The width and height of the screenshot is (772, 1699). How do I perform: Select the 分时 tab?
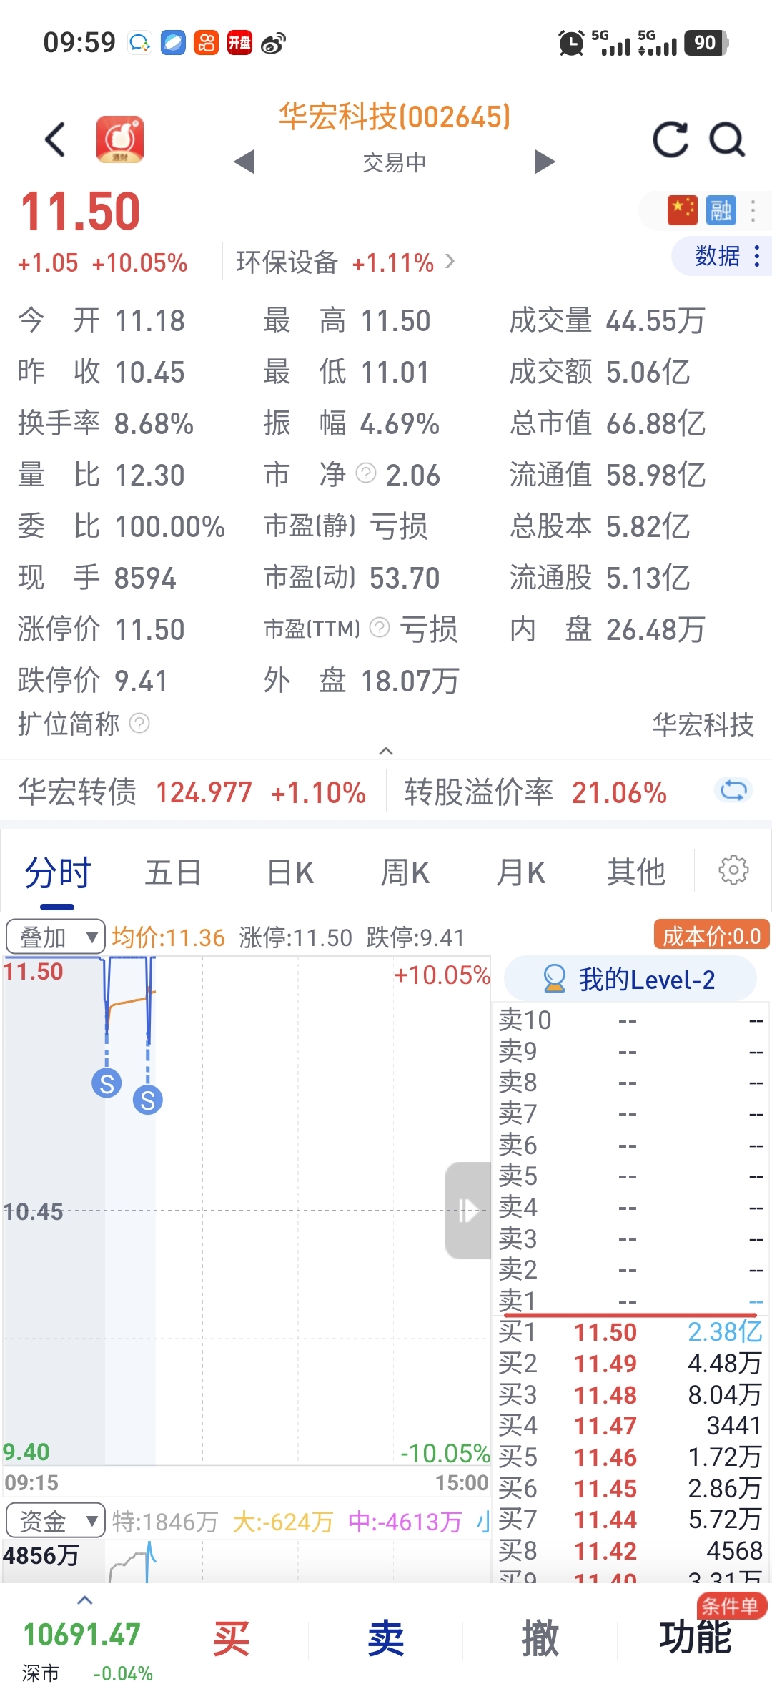pyautogui.click(x=58, y=872)
